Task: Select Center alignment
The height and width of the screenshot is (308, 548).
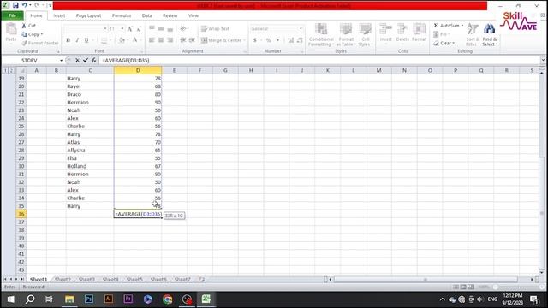Action: [161, 40]
